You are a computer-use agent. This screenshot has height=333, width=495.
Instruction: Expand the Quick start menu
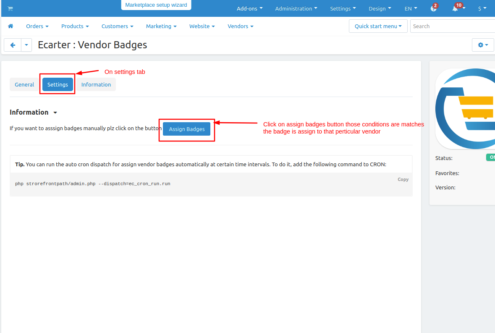[x=378, y=26]
